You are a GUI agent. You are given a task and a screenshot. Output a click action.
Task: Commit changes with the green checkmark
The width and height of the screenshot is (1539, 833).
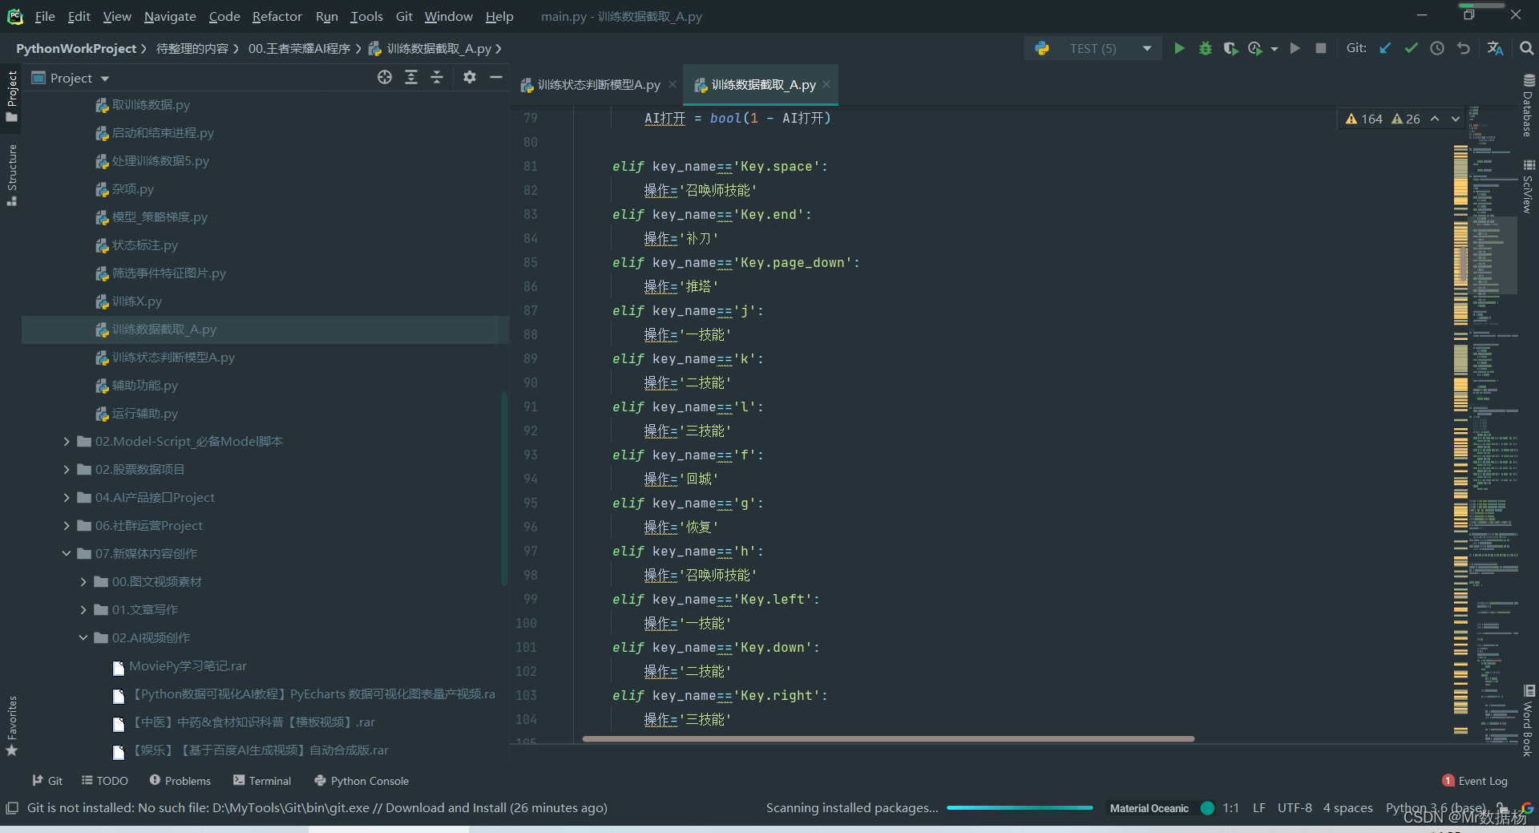tap(1412, 48)
